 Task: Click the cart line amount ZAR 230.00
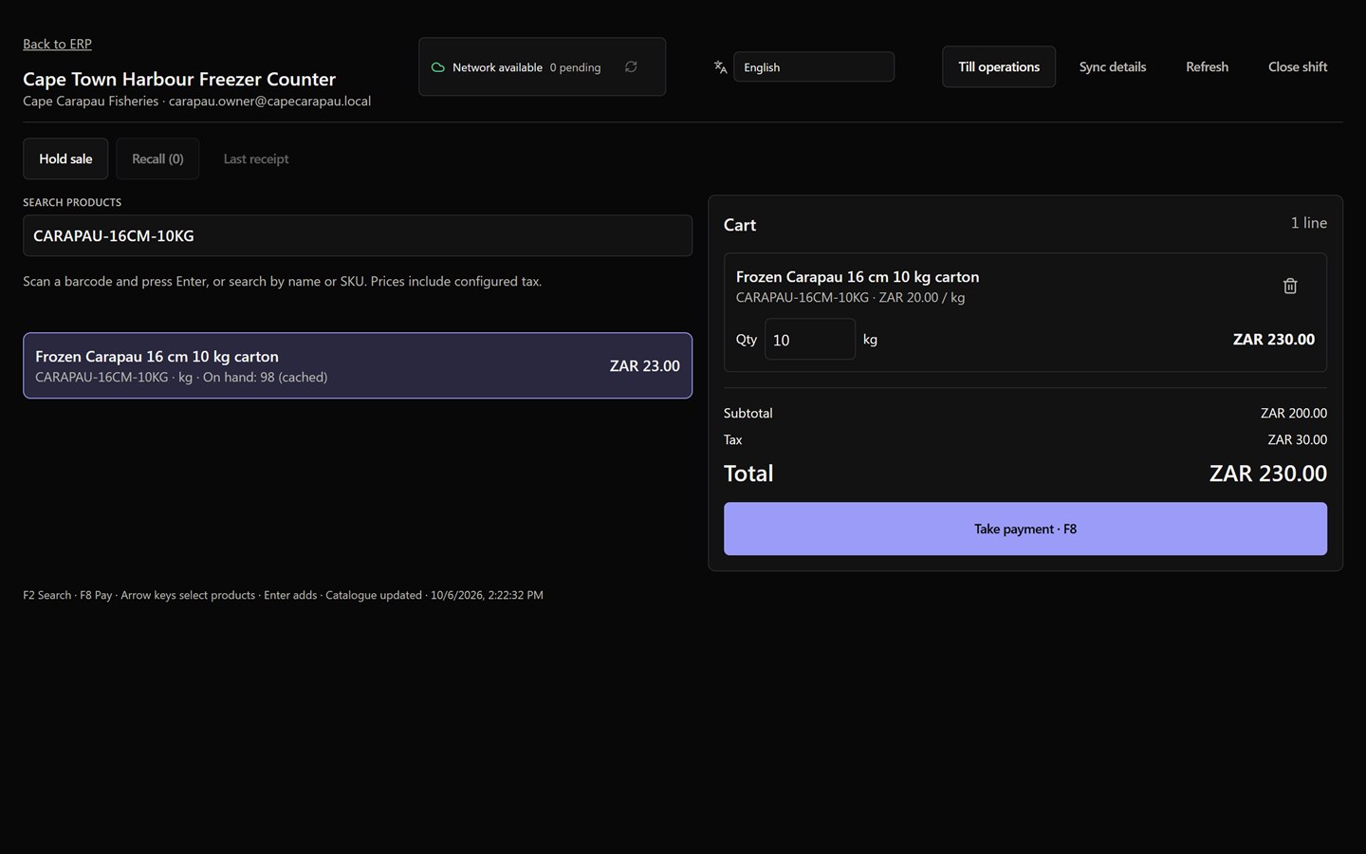(1273, 340)
